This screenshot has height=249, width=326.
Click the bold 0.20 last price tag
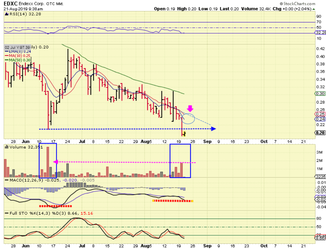click(x=320, y=133)
